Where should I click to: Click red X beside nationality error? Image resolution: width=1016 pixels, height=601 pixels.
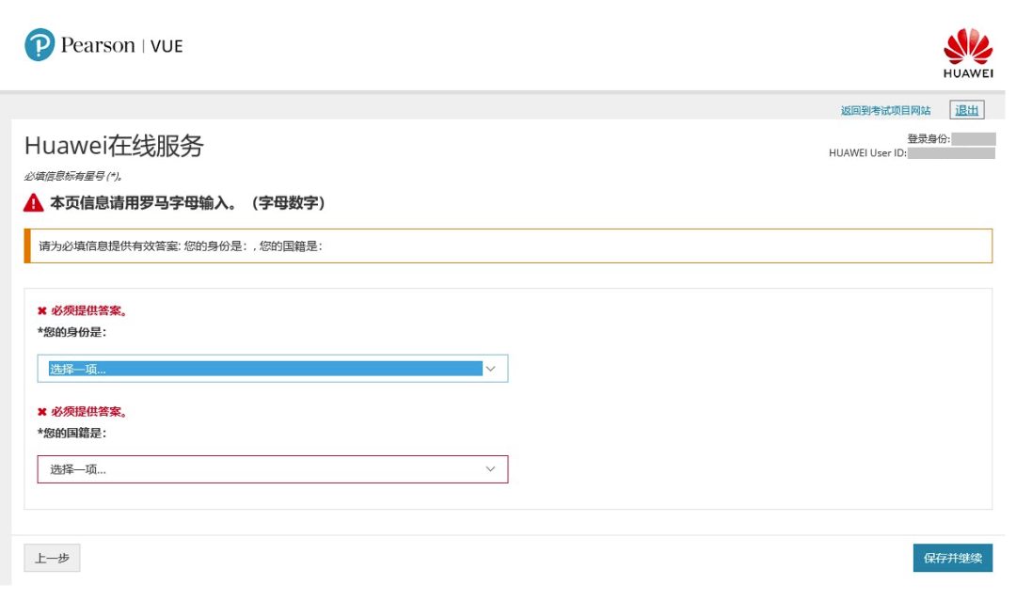tap(42, 412)
